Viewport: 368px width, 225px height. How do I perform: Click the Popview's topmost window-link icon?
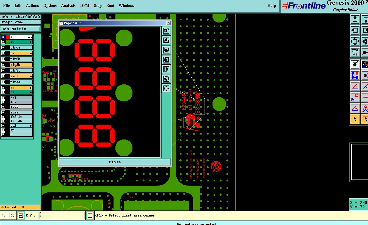[166, 31]
